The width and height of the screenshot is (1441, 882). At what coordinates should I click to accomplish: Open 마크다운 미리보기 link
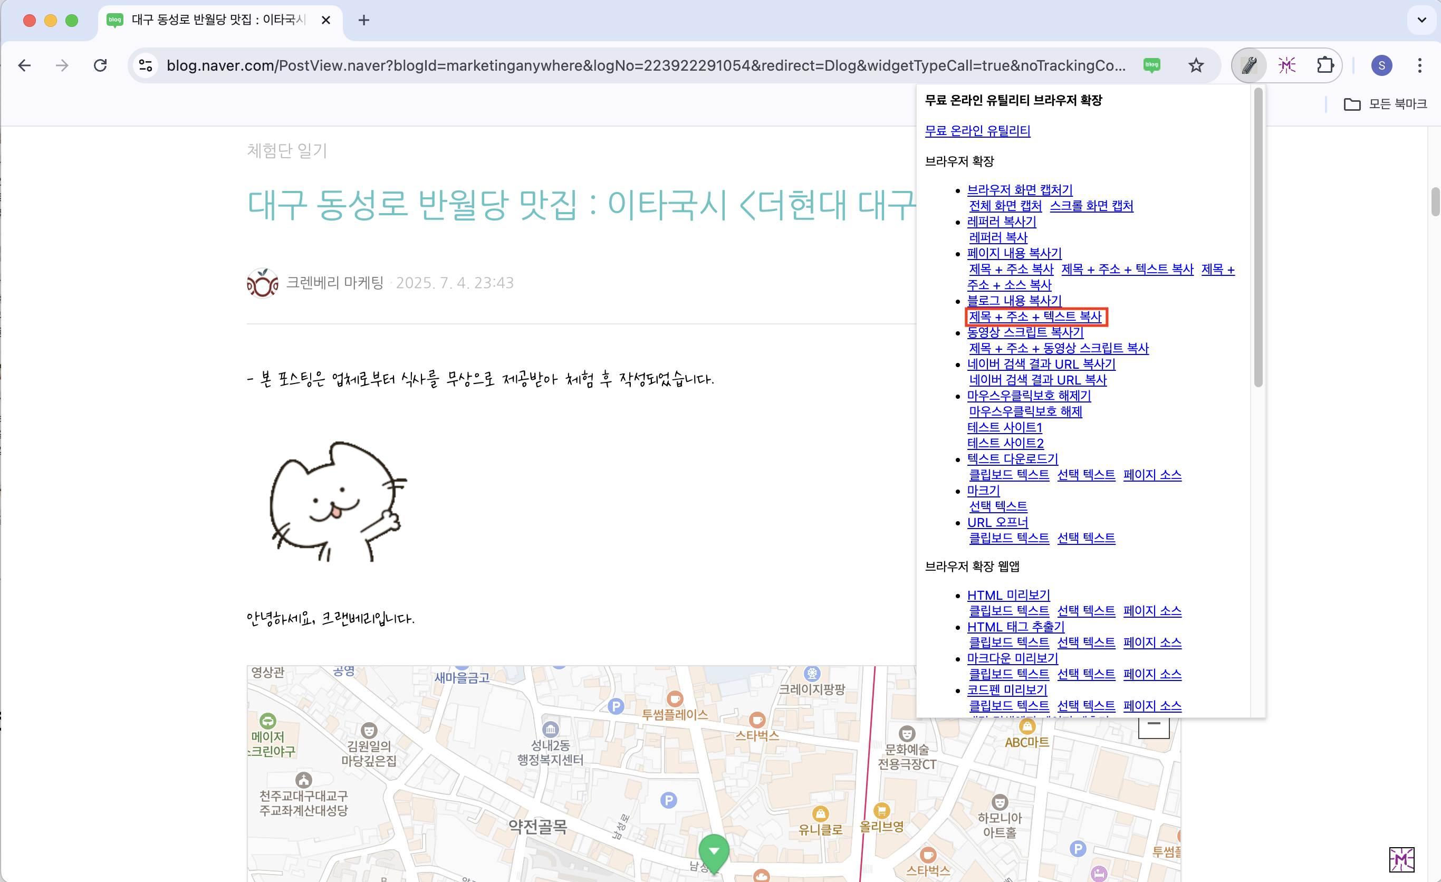[x=1012, y=658]
